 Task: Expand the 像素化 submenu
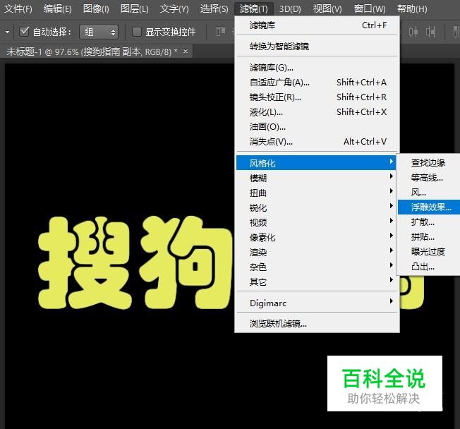click(317, 237)
